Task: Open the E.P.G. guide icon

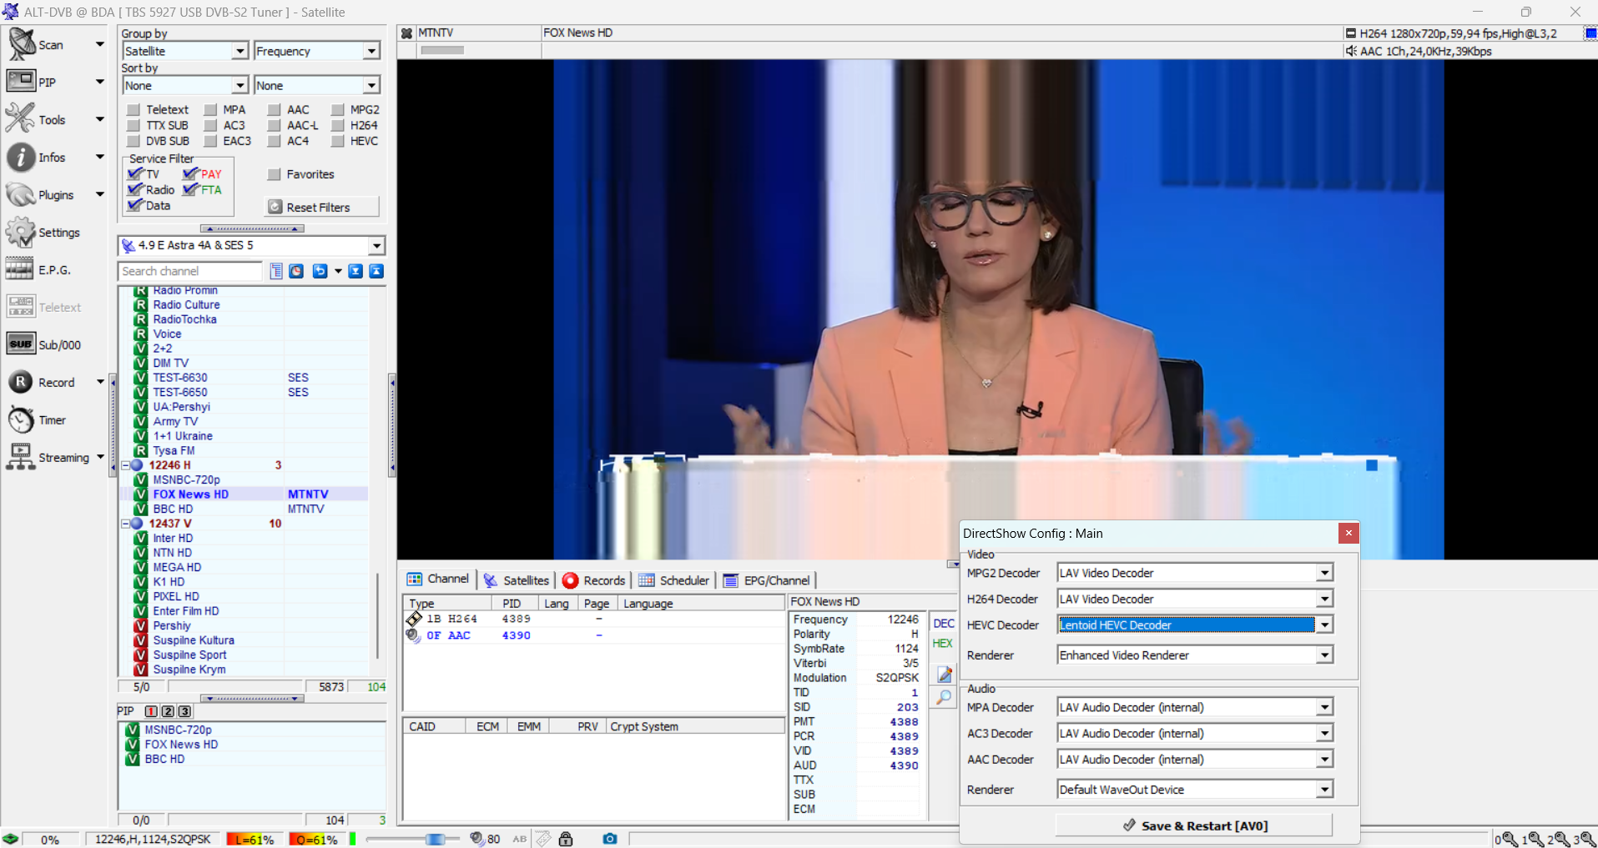Action: coord(20,269)
